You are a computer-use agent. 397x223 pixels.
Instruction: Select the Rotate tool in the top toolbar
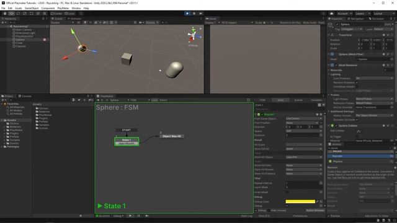click(x=18, y=14)
